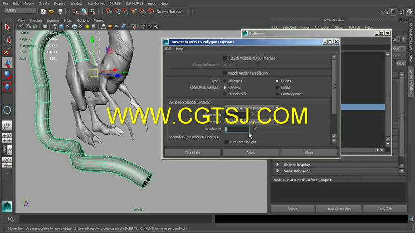Switch to Persp/Outliner layout icon
The height and width of the screenshot is (233, 415).
point(7,150)
